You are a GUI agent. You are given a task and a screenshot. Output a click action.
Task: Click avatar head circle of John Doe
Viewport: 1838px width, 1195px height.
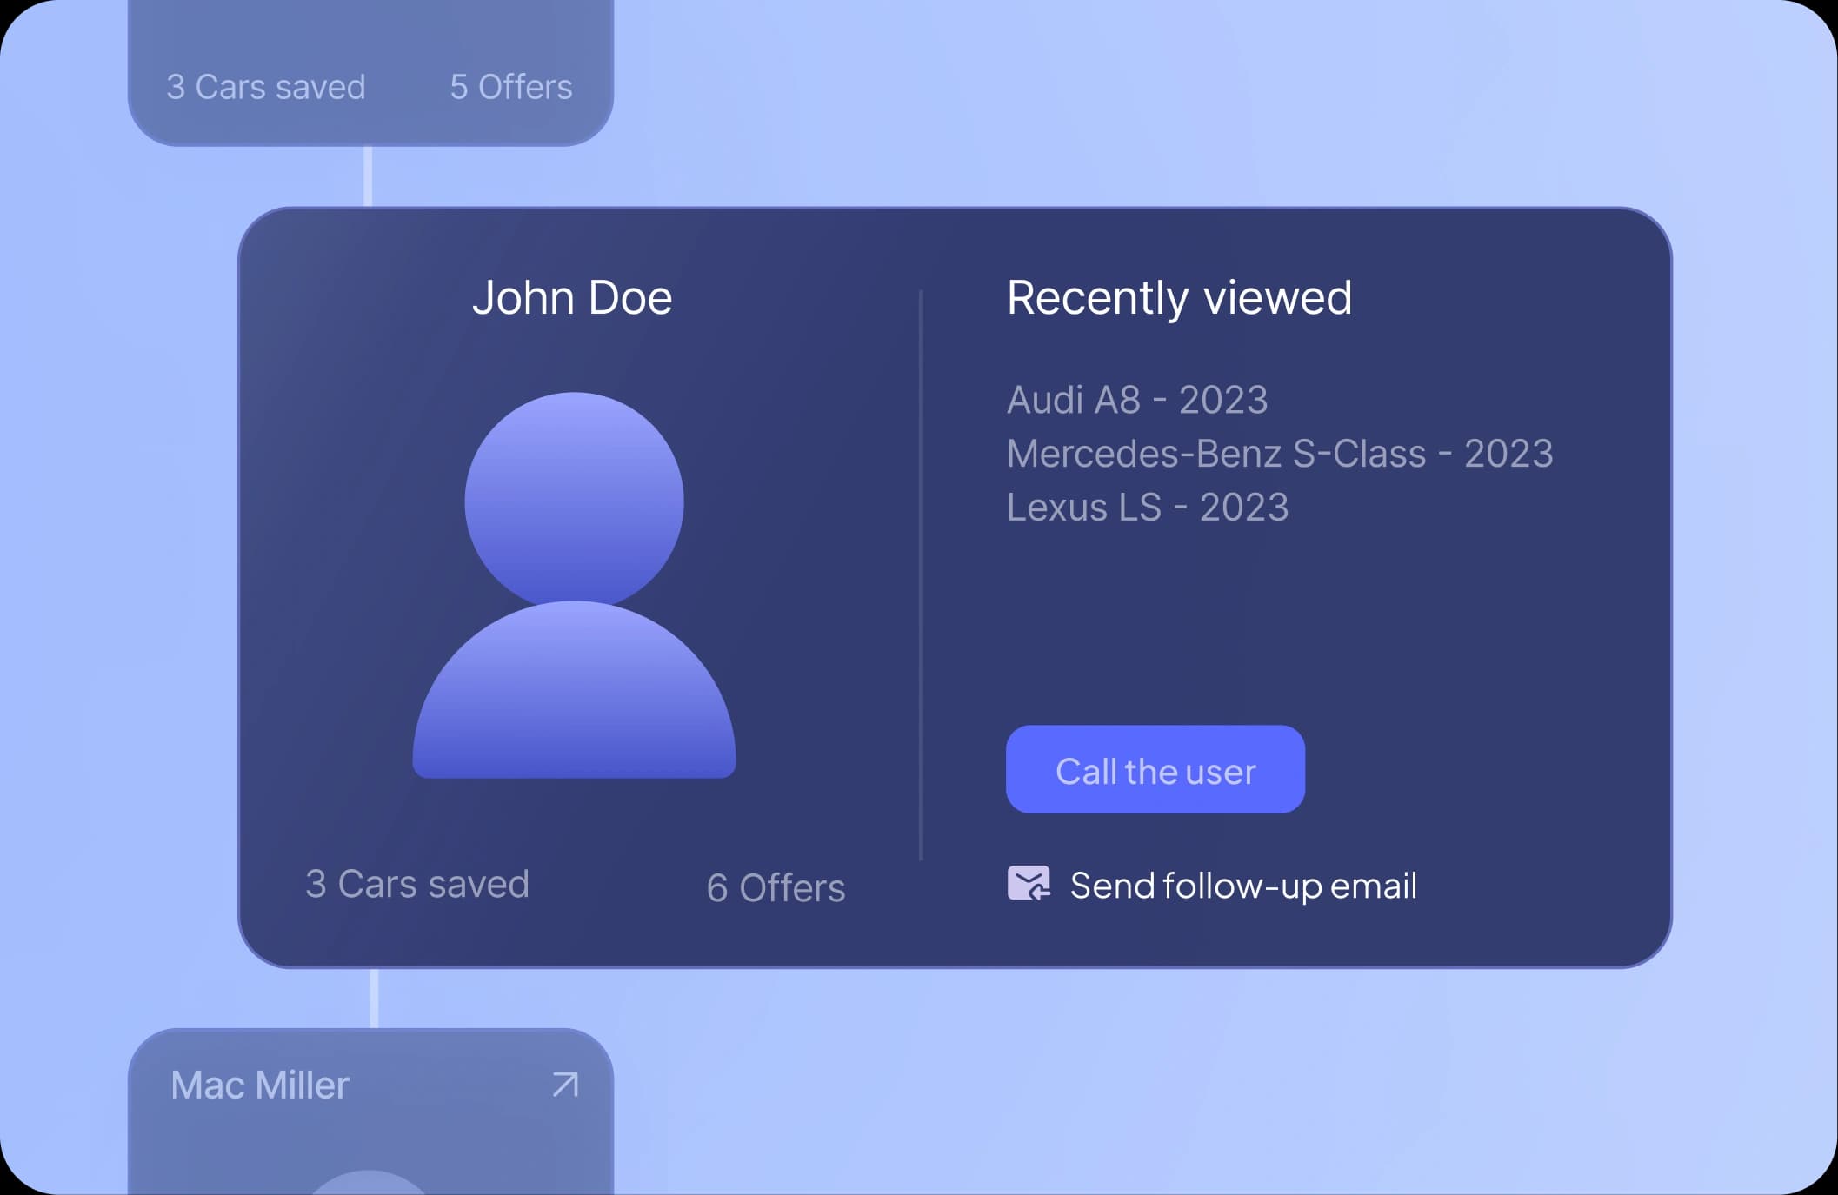pyautogui.click(x=574, y=500)
